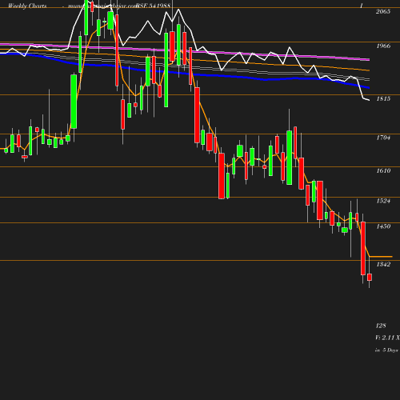Select the 1815 price axis label
Screen dimensions: 400x400
click(383, 98)
